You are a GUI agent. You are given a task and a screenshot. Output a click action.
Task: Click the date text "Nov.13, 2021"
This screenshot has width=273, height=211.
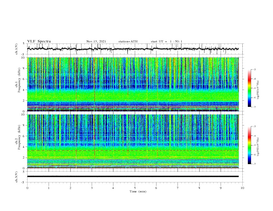pyautogui.click(x=96, y=41)
